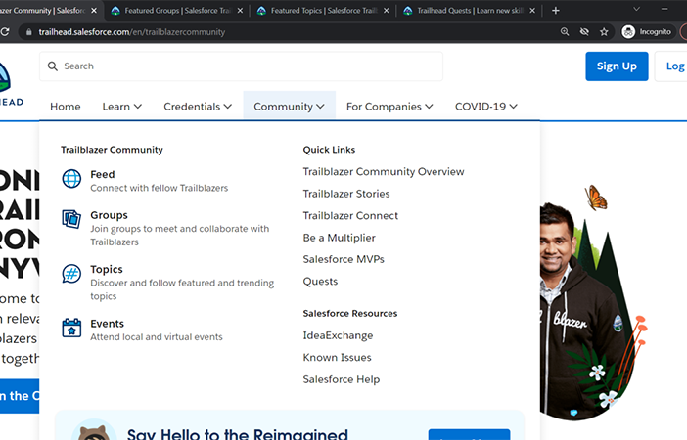This screenshot has width=687, height=440.
Task: Click the Events calendar icon
Action: click(x=71, y=328)
